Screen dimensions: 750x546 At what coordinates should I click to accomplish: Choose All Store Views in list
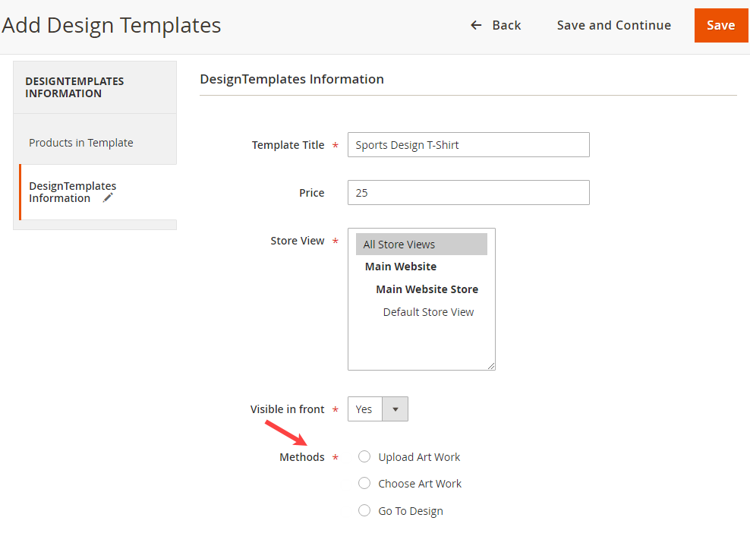421,245
